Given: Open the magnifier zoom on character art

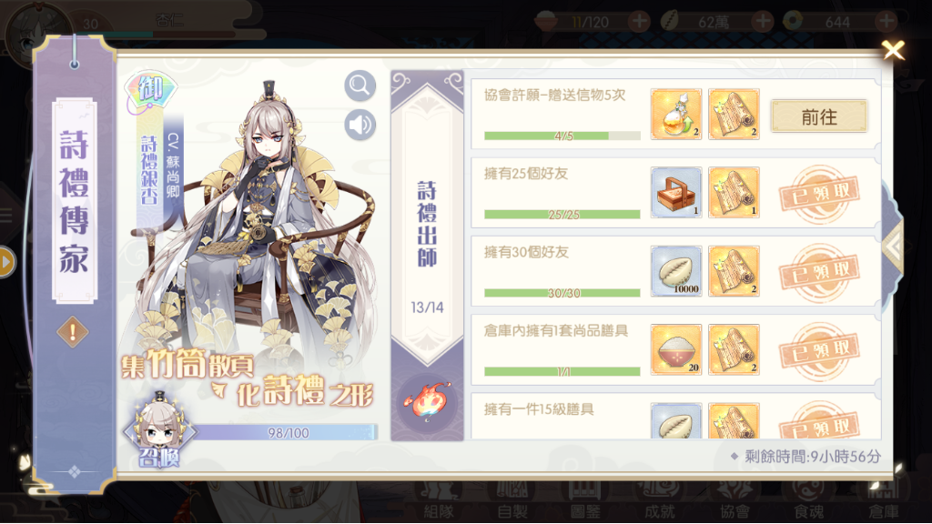Looking at the screenshot, I should pos(360,86).
